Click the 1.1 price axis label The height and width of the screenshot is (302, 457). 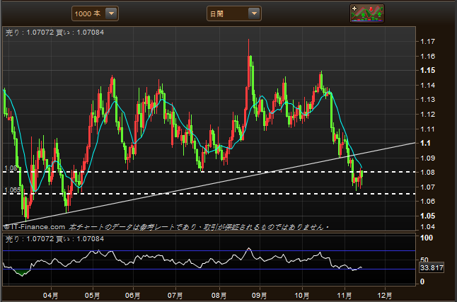(x=425, y=143)
